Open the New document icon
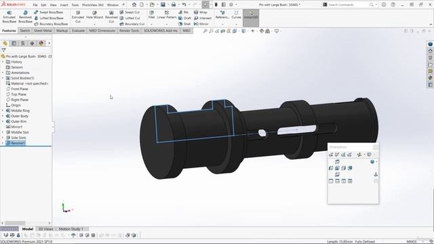The image size is (434, 244). (x=142, y=5)
